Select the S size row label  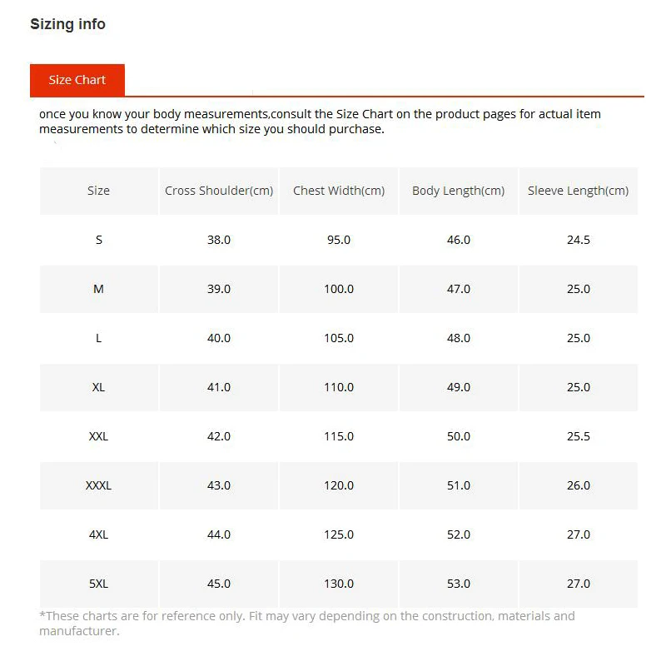coord(98,240)
